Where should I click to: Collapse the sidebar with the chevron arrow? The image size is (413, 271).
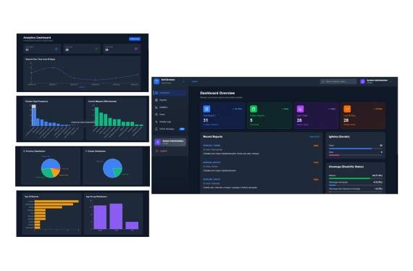coord(183,82)
